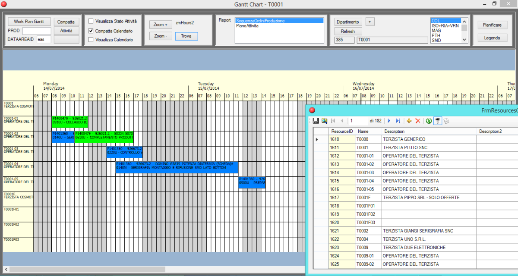Enable Visualizza Calendario checkbox
The image size is (518, 276).
(91, 40)
